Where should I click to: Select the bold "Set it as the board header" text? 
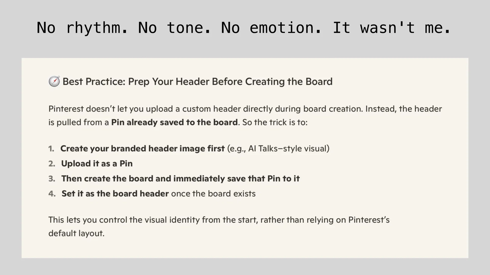(115, 194)
